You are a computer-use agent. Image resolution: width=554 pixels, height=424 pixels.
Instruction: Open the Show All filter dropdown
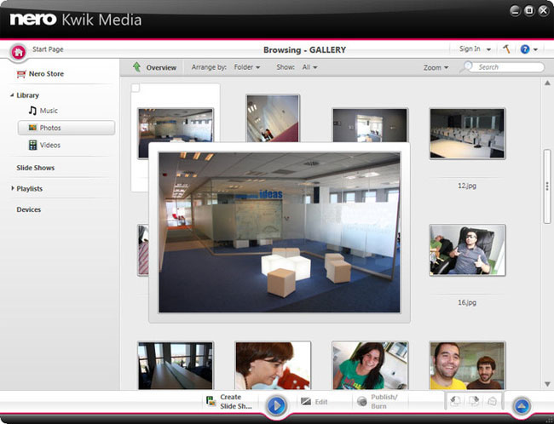click(x=308, y=67)
